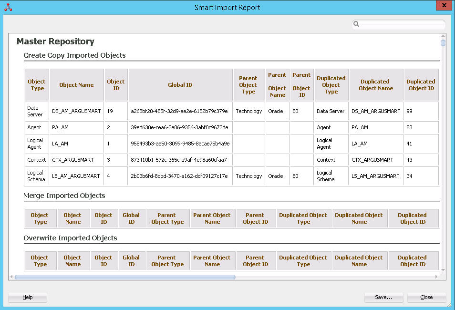Select global ID 39ed630e-cea6-3e06-9356-3abf0c9673de
This screenshot has height=310, width=455.
(179, 127)
